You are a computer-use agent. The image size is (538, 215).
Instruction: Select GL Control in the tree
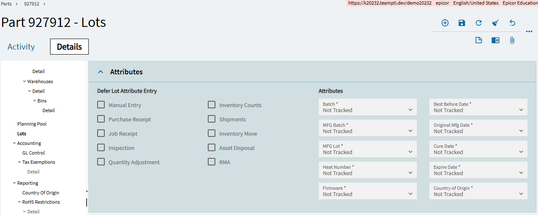34,153
